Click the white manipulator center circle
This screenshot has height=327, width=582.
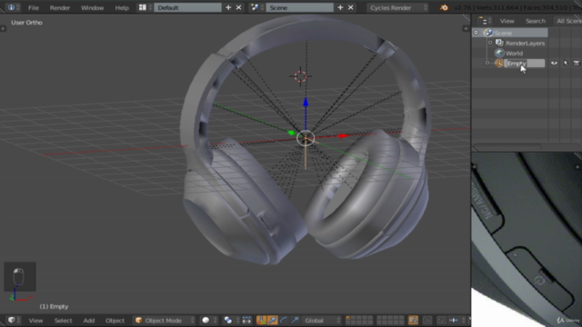[306, 138]
